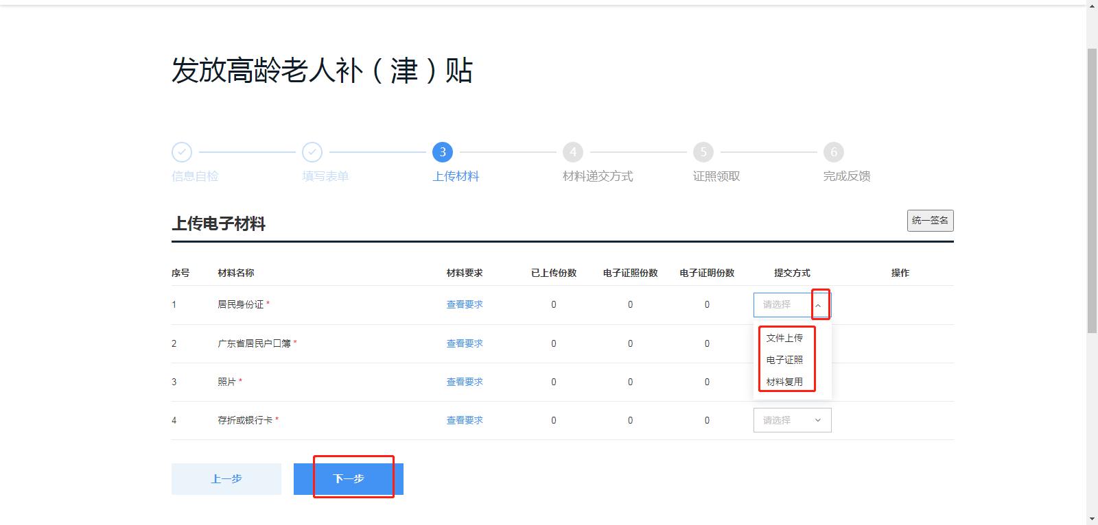Image resolution: width=1098 pixels, height=525 pixels.
Task: Select step 3 circle for 上传材料
Action: click(443, 152)
